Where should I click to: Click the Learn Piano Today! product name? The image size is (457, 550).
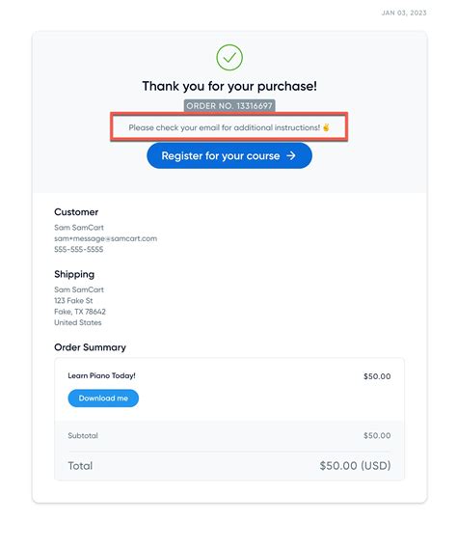tap(101, 375)
